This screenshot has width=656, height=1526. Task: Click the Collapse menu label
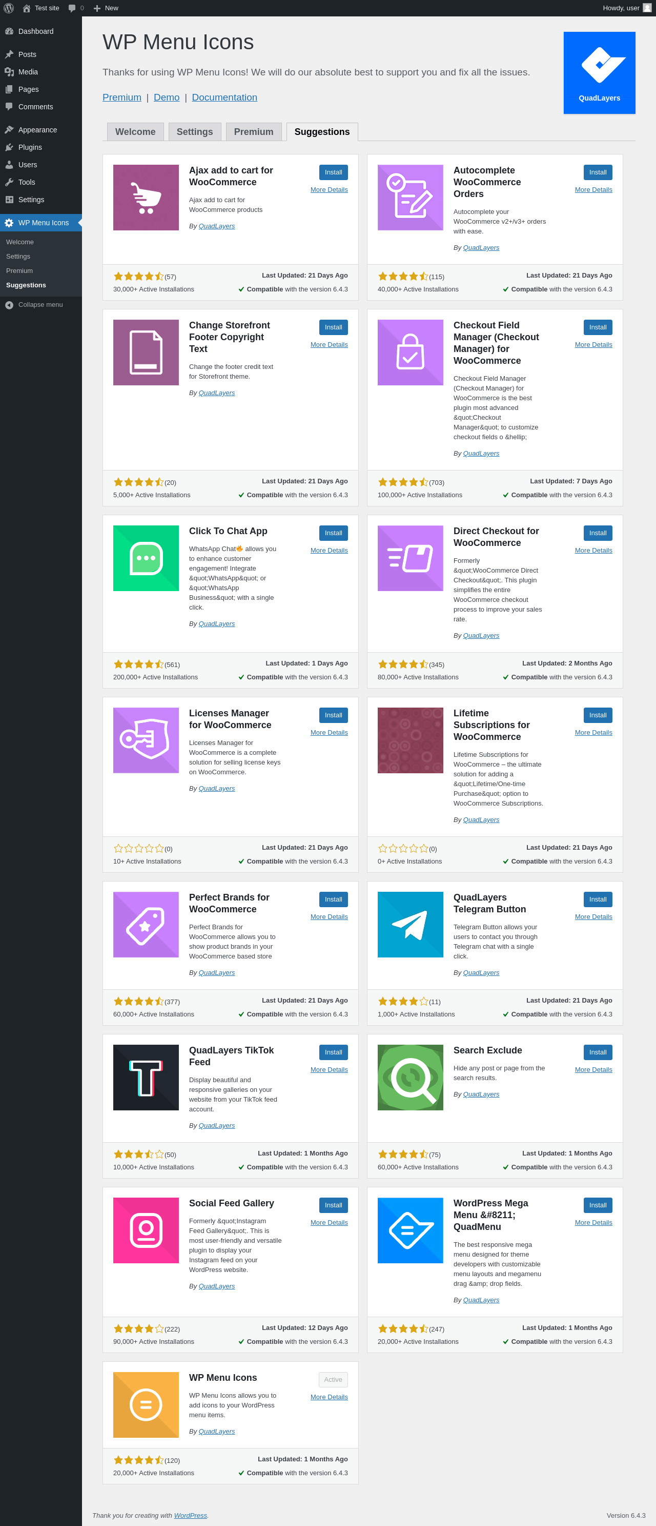tap(40, 305)
